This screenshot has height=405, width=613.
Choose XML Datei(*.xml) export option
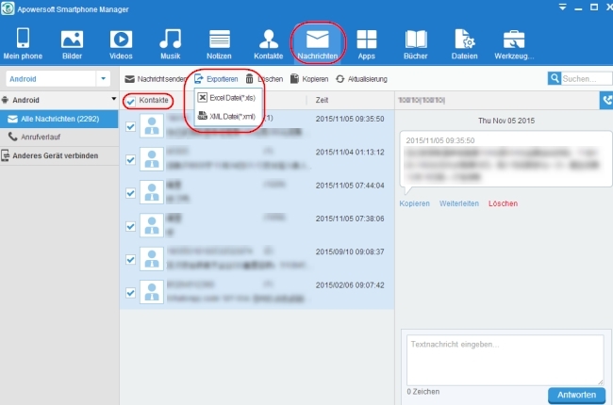[x=227, y=117]
